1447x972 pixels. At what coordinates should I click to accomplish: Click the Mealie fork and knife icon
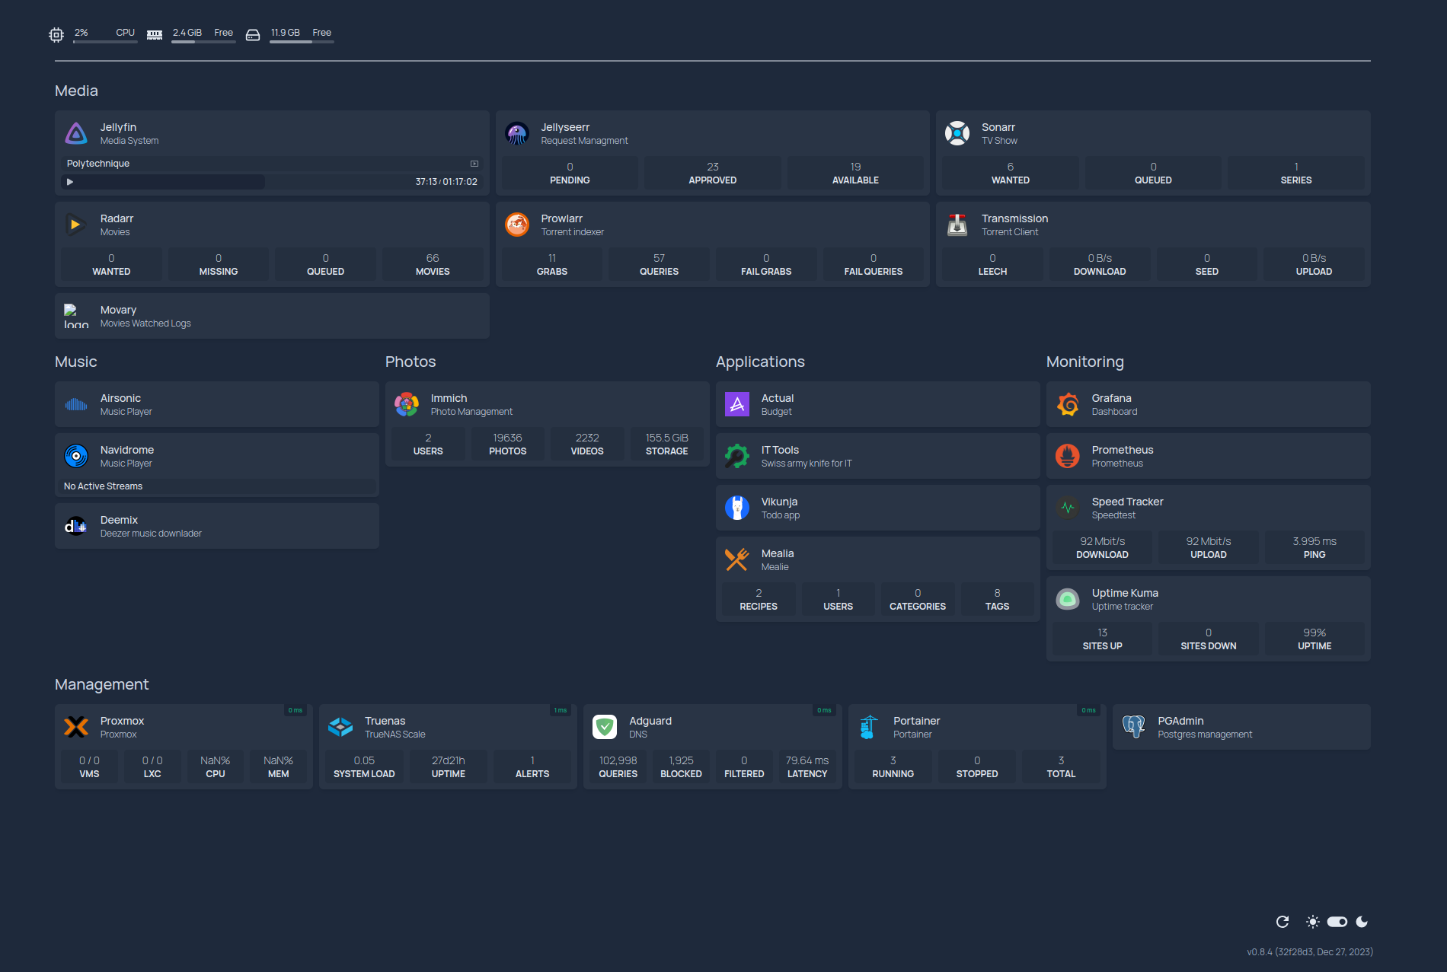[737, 559]
